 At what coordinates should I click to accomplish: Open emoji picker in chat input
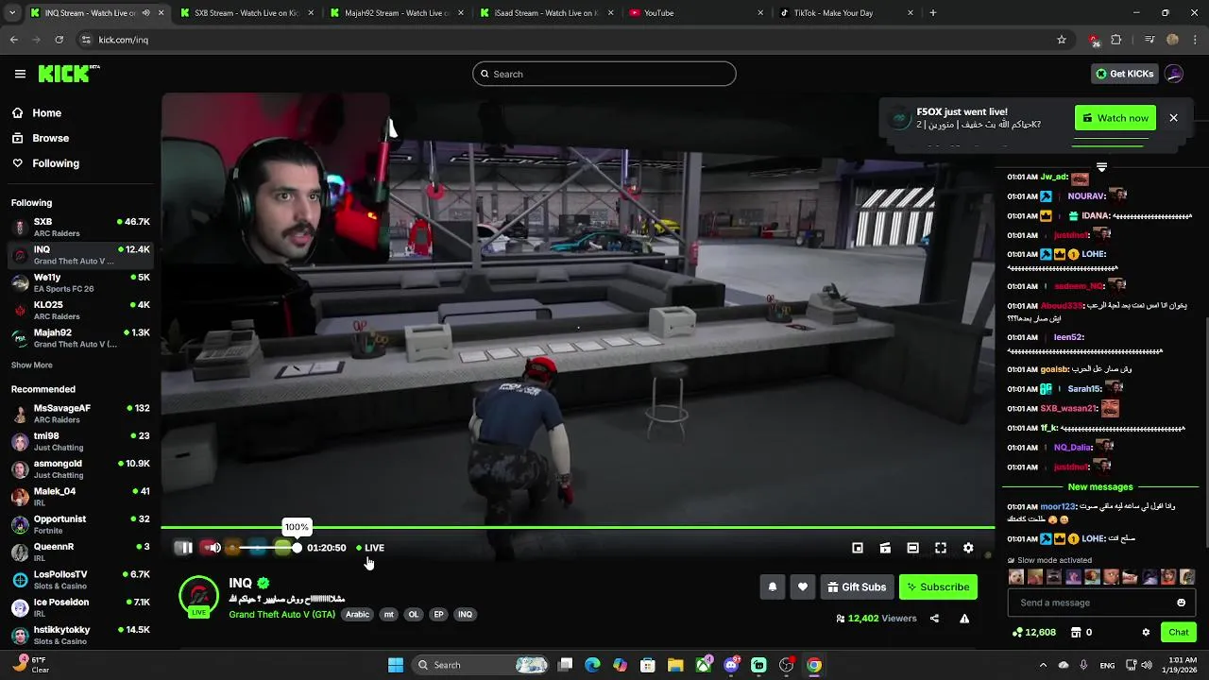[1181, 603]
